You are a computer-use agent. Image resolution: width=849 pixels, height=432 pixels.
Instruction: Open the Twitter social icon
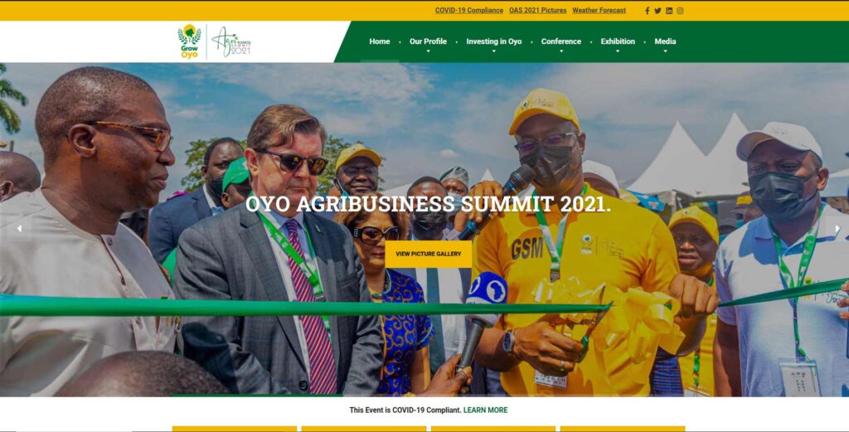657,11
